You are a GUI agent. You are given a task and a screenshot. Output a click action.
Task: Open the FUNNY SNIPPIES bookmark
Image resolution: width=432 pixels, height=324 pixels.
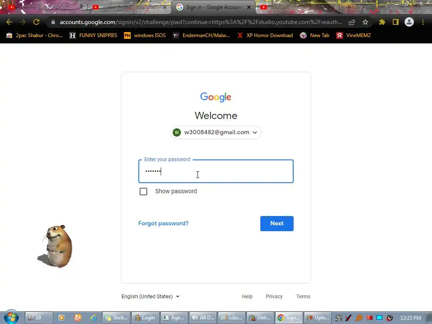click(x=93, y=35)
